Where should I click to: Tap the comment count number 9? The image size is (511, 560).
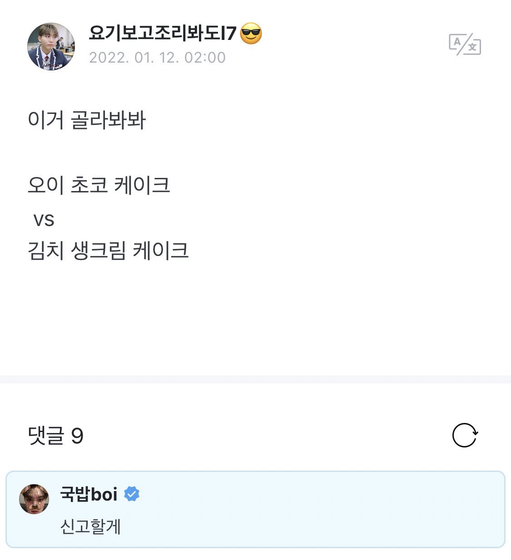77,436
